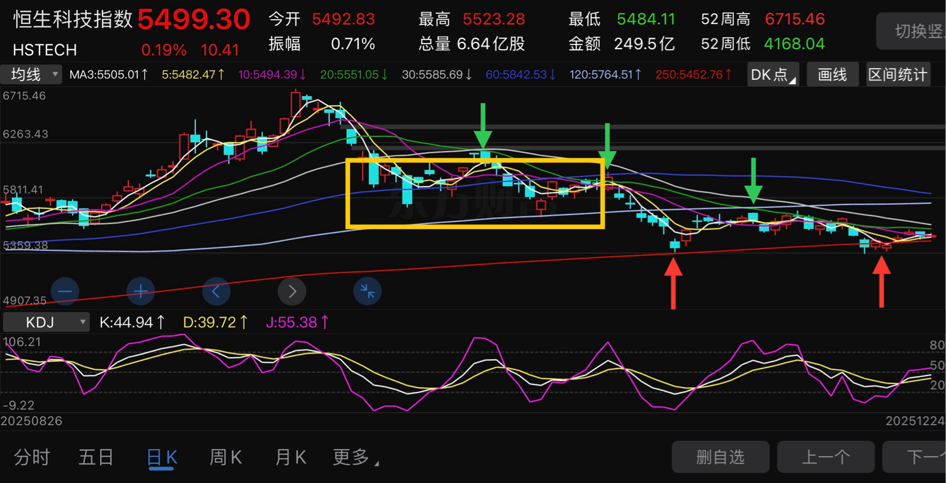
Task: Tap the 52周高 value 6715.46
Action: [x=795, y=19]
